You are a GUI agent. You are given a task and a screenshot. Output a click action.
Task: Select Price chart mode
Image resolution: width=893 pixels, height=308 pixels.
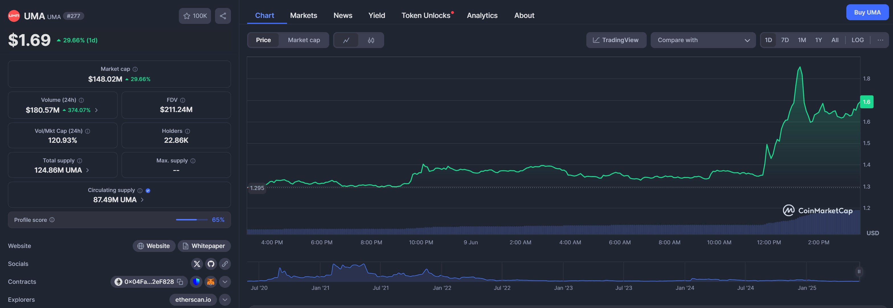click(x=263, y=40)
